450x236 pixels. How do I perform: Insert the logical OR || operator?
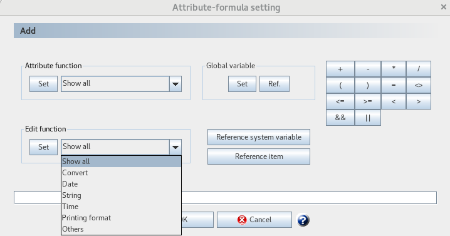(368, 118)
